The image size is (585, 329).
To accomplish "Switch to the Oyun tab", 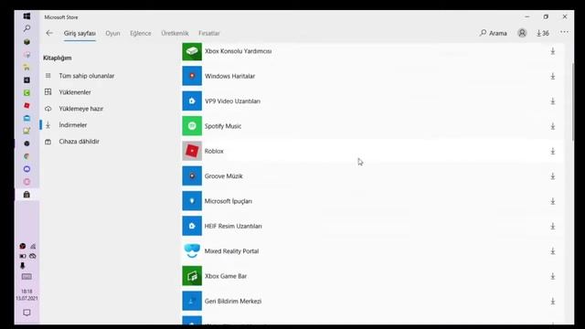I will [x=112, y=33].
